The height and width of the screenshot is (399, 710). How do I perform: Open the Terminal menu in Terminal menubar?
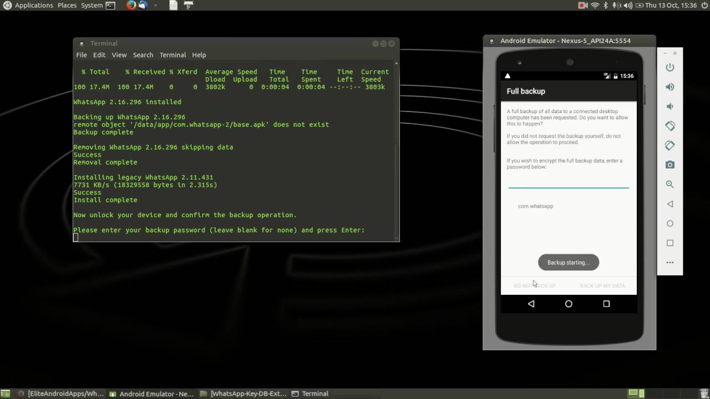173,55
